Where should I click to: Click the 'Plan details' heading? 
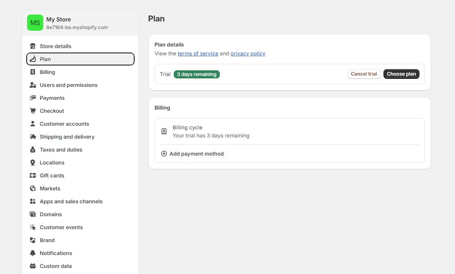click(169, 45)
